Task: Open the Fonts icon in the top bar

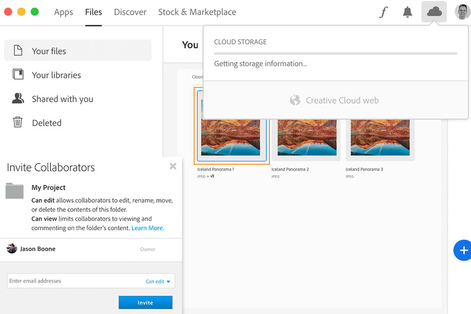Action: tap(384, 12)
